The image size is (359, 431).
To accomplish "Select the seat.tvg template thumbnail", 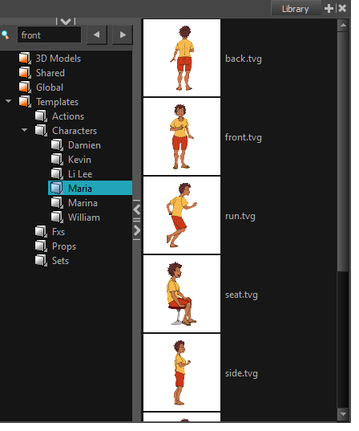I will pos(182,294).
